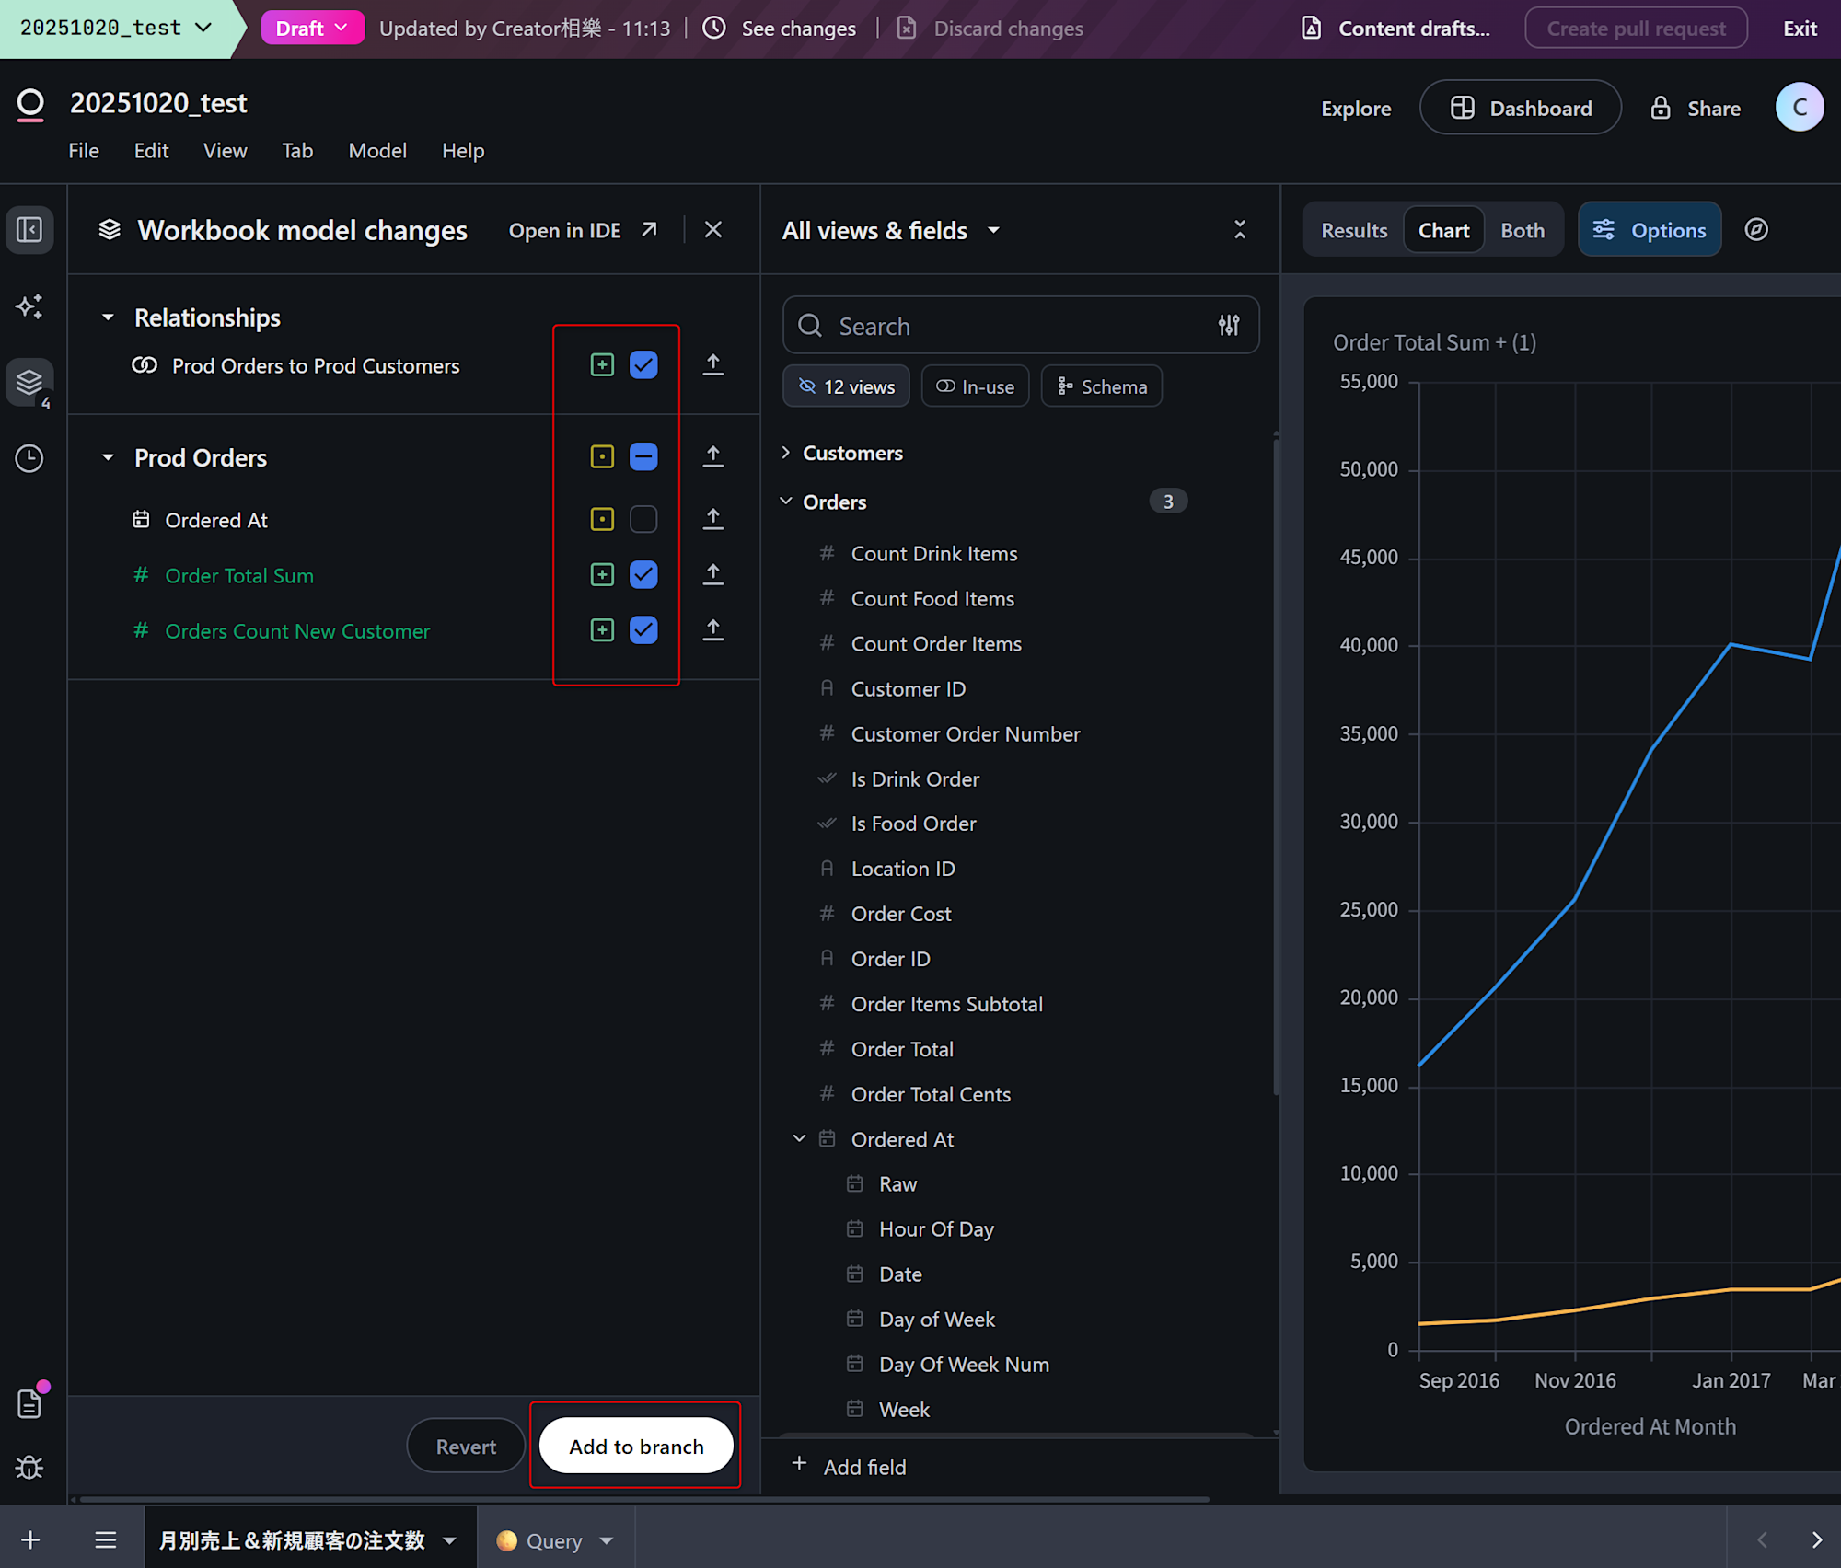Click the fields list vertical scrollbar

click(1276, 764)
